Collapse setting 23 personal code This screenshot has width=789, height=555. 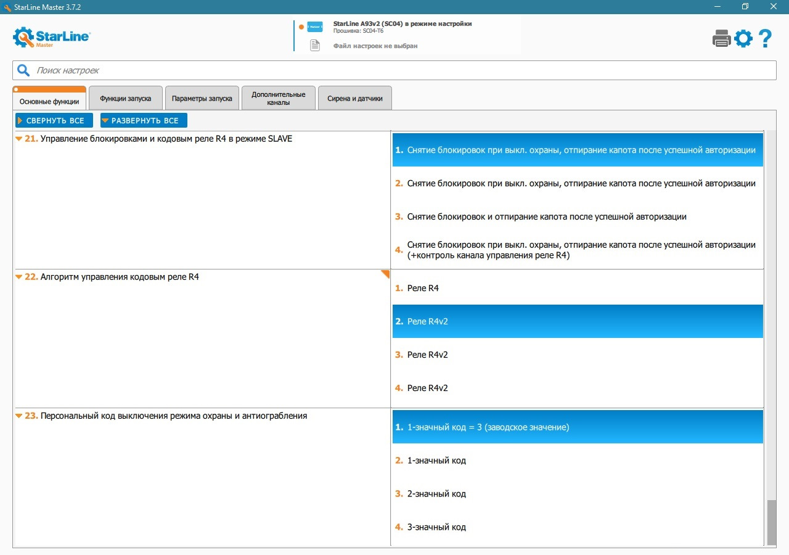(18, 416)
